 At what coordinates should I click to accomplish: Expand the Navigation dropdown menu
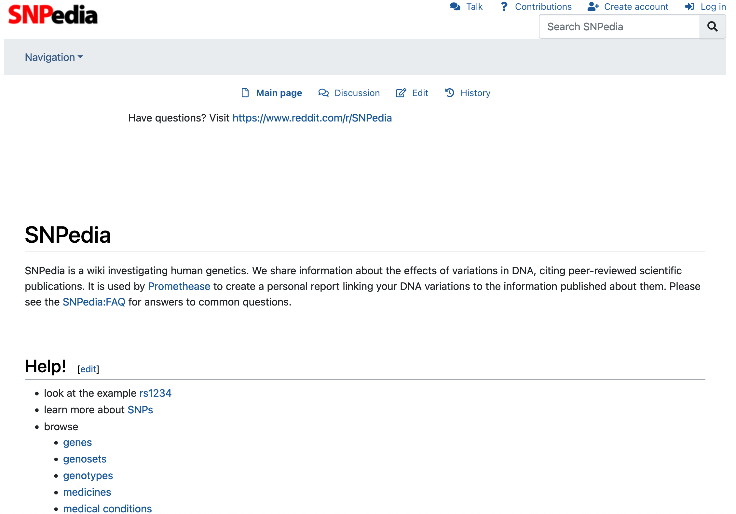54,57
